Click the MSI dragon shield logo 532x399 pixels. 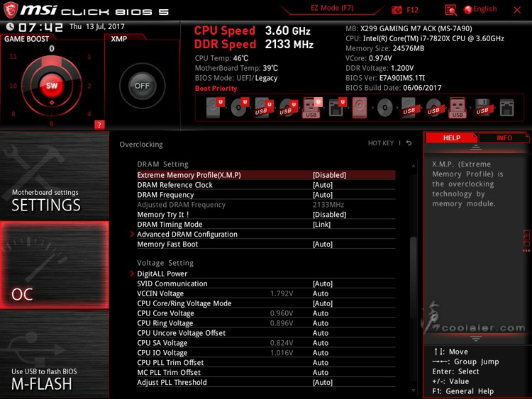pyautogui.click(x=11, y=10)
